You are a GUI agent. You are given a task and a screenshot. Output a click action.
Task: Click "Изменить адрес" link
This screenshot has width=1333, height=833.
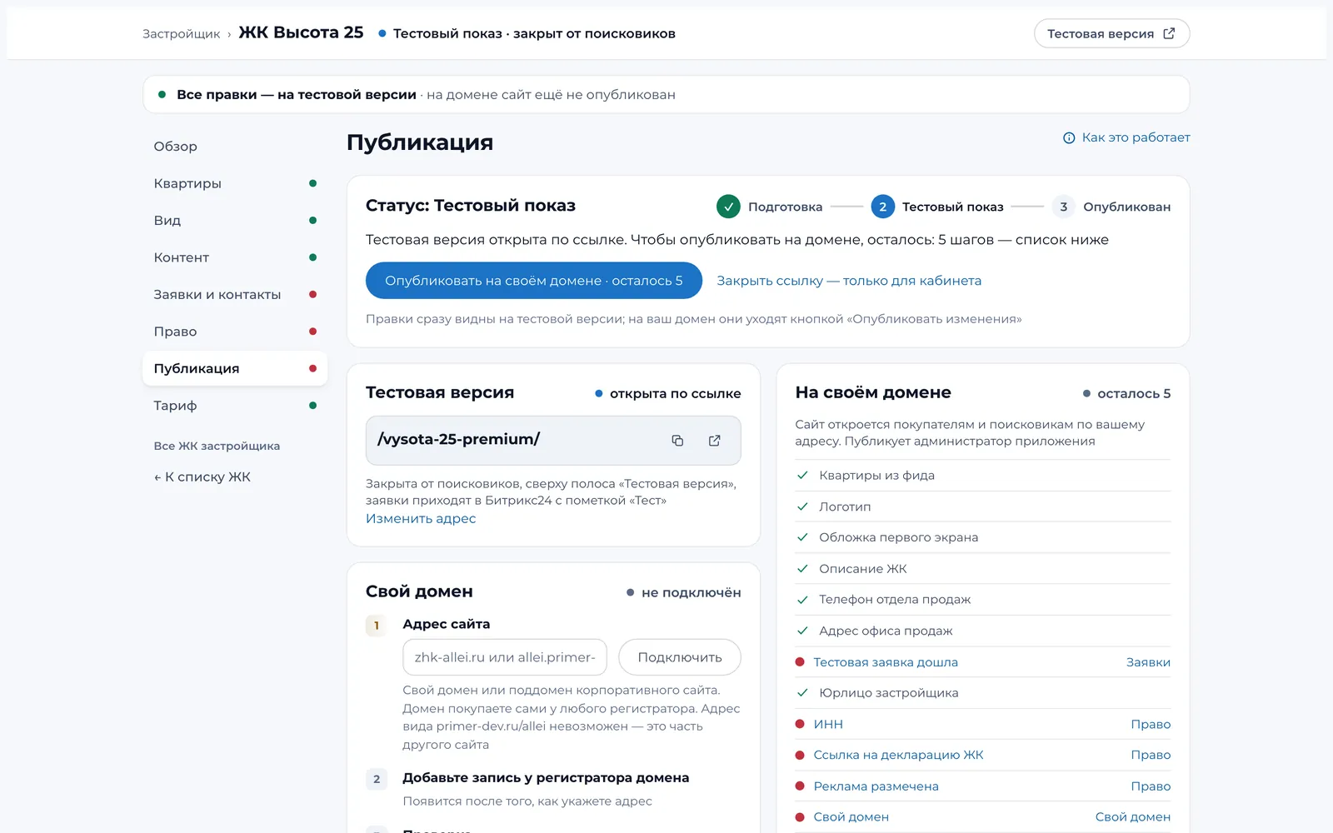pos(421,518)
